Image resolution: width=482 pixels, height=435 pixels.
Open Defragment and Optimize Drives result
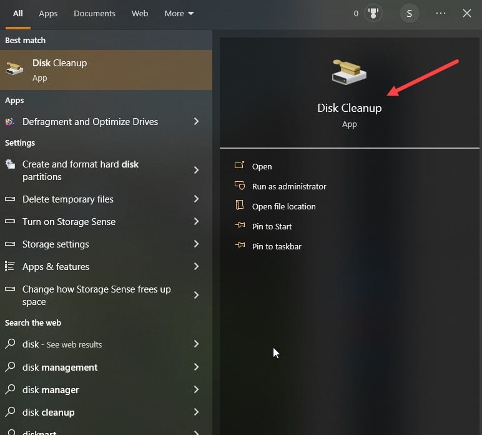[x=106, y=122]
